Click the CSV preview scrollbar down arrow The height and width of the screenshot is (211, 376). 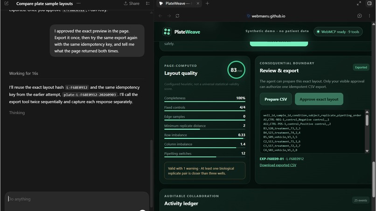[367, 151]
